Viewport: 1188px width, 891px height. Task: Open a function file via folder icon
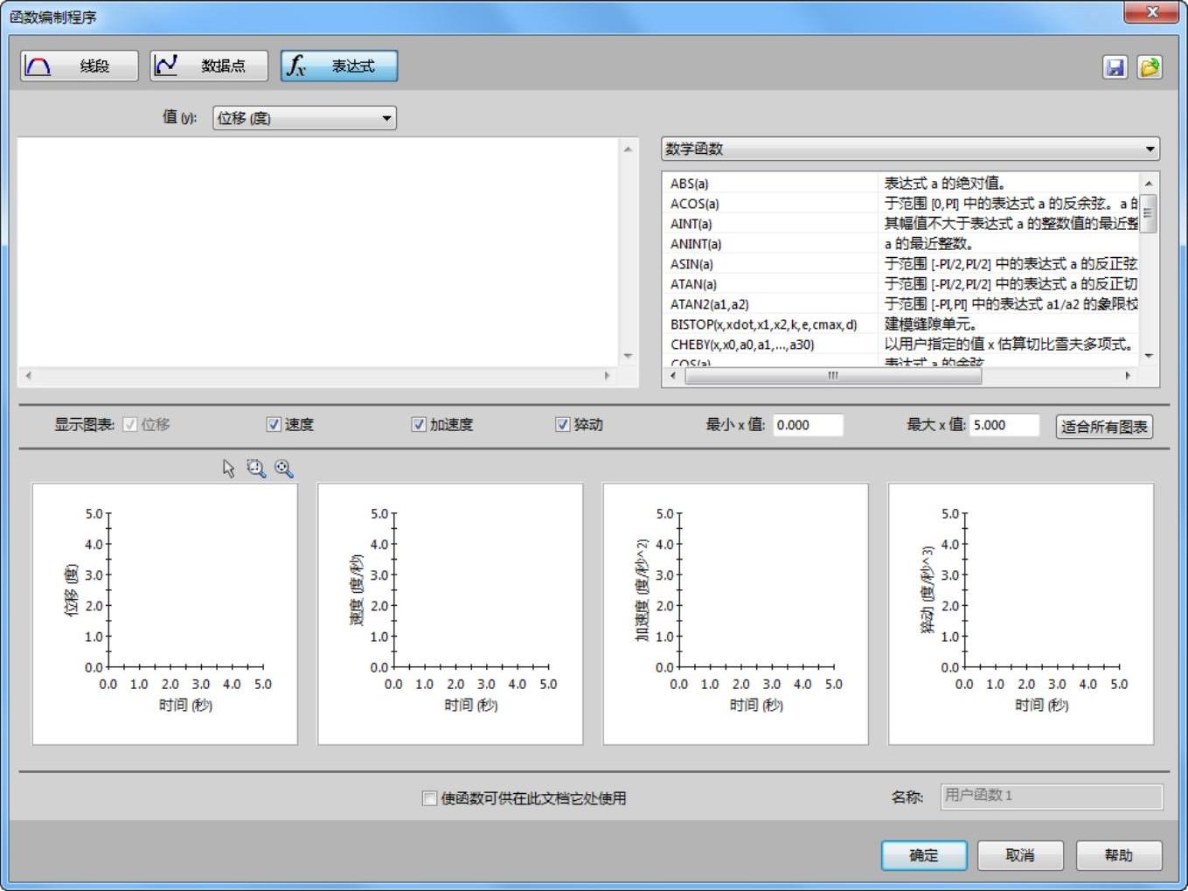(x=1150, y=67)
